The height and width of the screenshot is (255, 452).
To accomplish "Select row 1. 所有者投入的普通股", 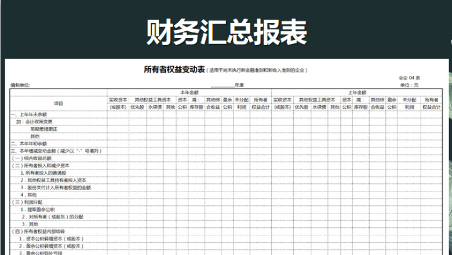I will coord(43,173).
